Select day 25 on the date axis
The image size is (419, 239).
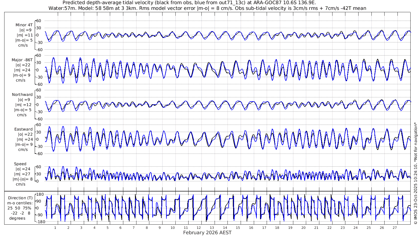pyautogui.click(x=368, y=228)
